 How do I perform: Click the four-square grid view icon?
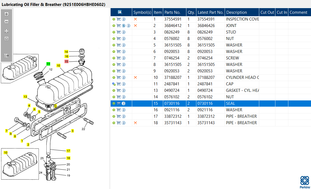click(6, 31)
